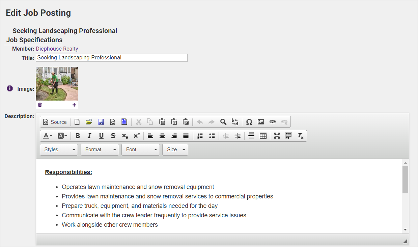
Task: Click the editor scrollbar up arrow
Action: (x=405, y=163)
